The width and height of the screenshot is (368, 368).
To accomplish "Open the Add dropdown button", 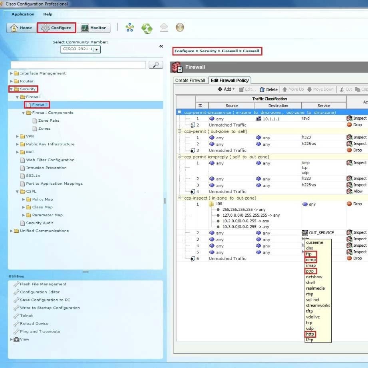I will 226,89.
